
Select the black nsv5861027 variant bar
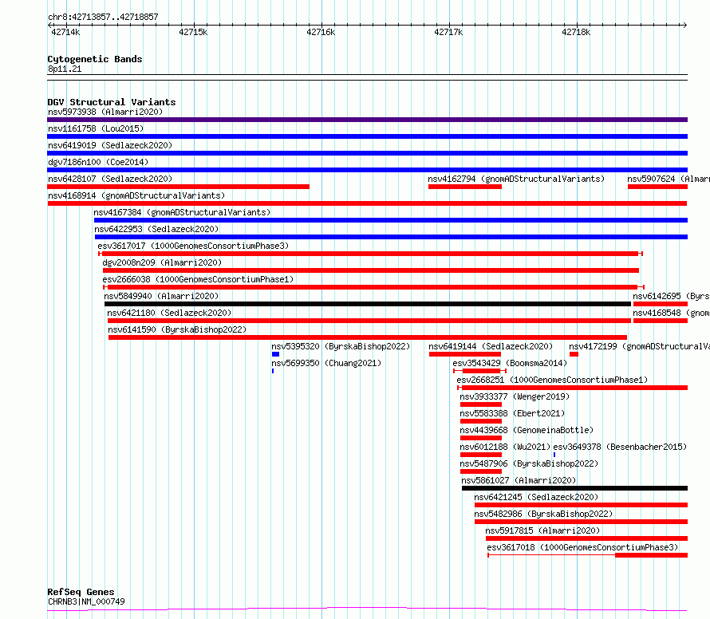tap(574, 488)
